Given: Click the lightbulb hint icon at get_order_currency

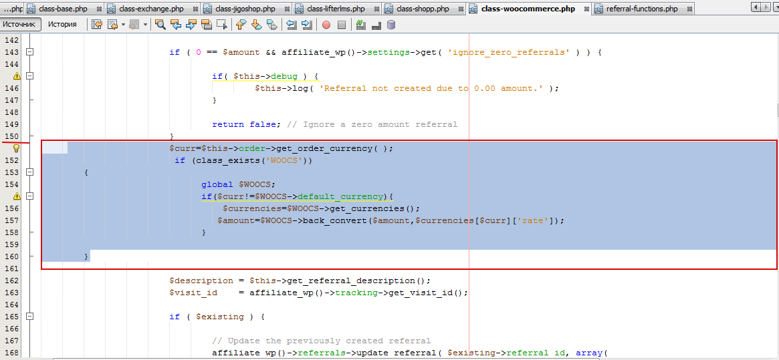Looking at the screenshot, I should click(16, 148).
